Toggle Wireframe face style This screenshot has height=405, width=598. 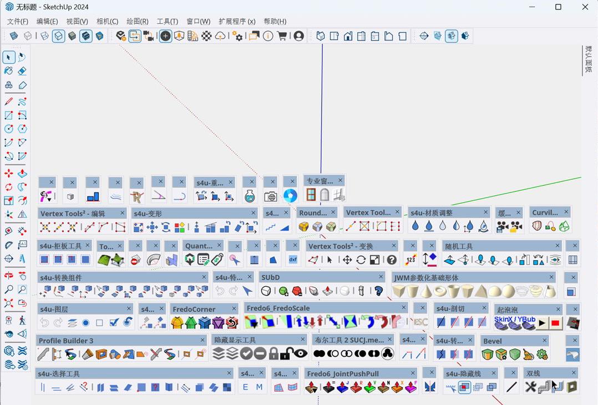pyautogui.click(x=44, y=36)
